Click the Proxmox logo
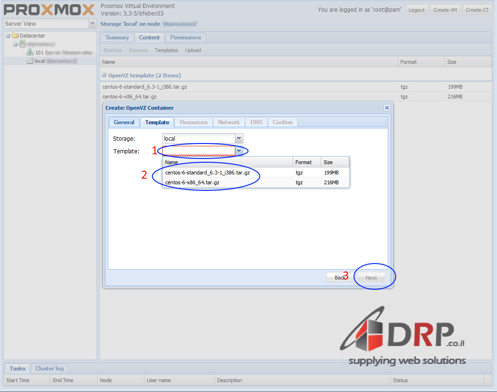 coord(49,9)
